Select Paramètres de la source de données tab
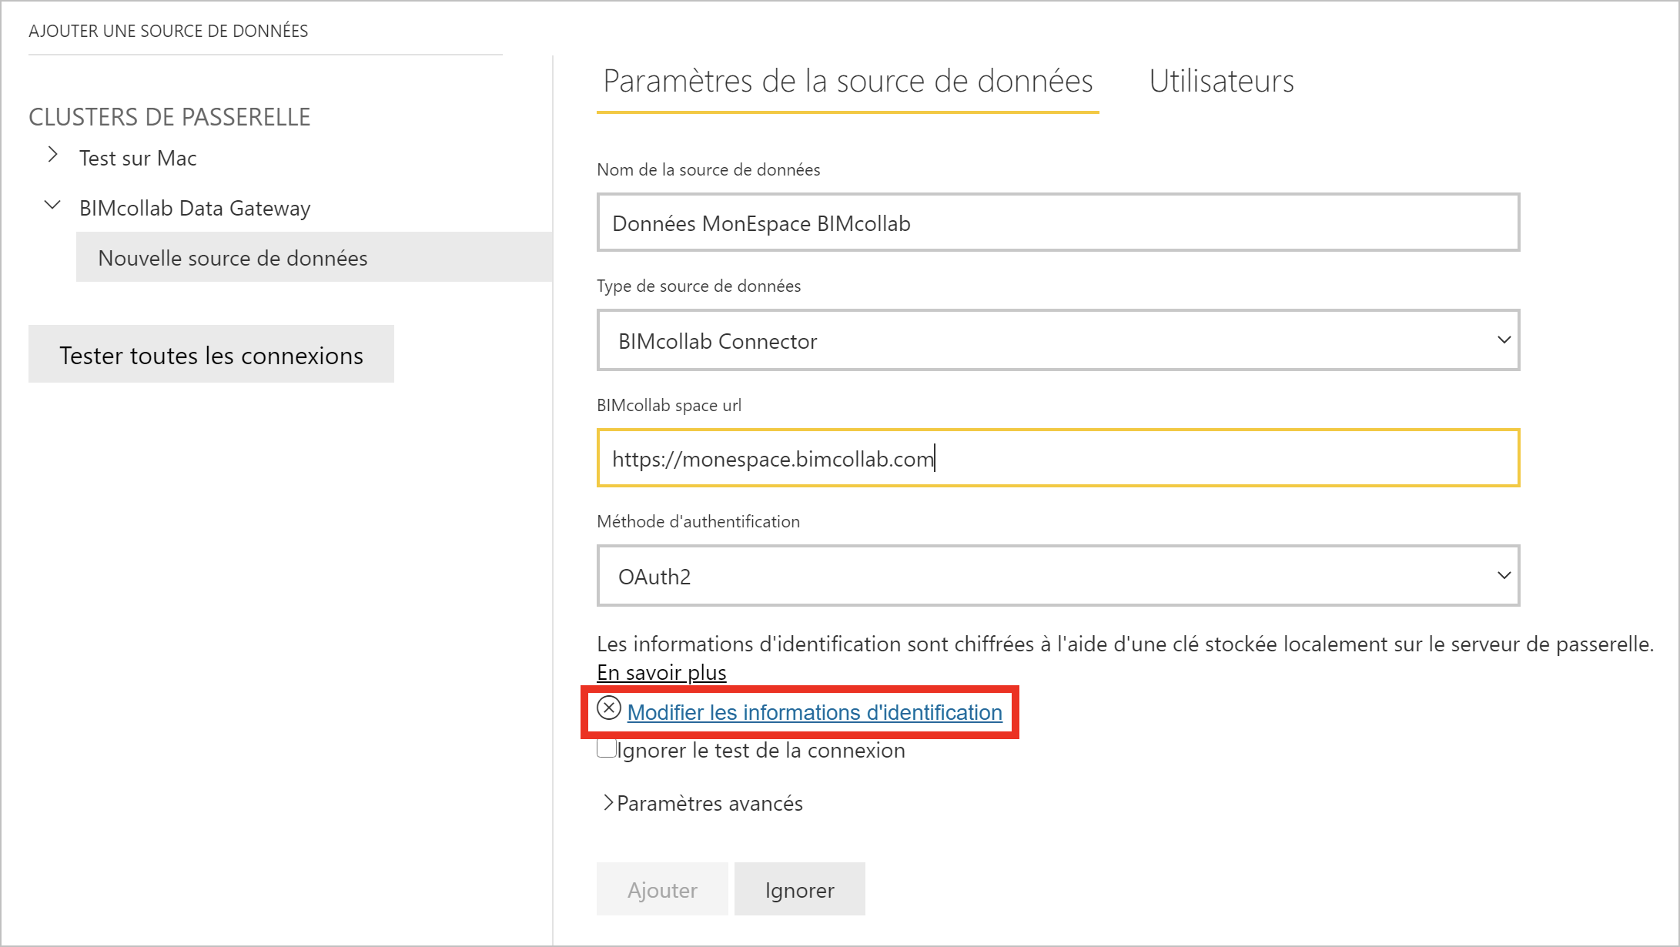Viewport: 1680px width, 947px height. (x=848, y=82)
